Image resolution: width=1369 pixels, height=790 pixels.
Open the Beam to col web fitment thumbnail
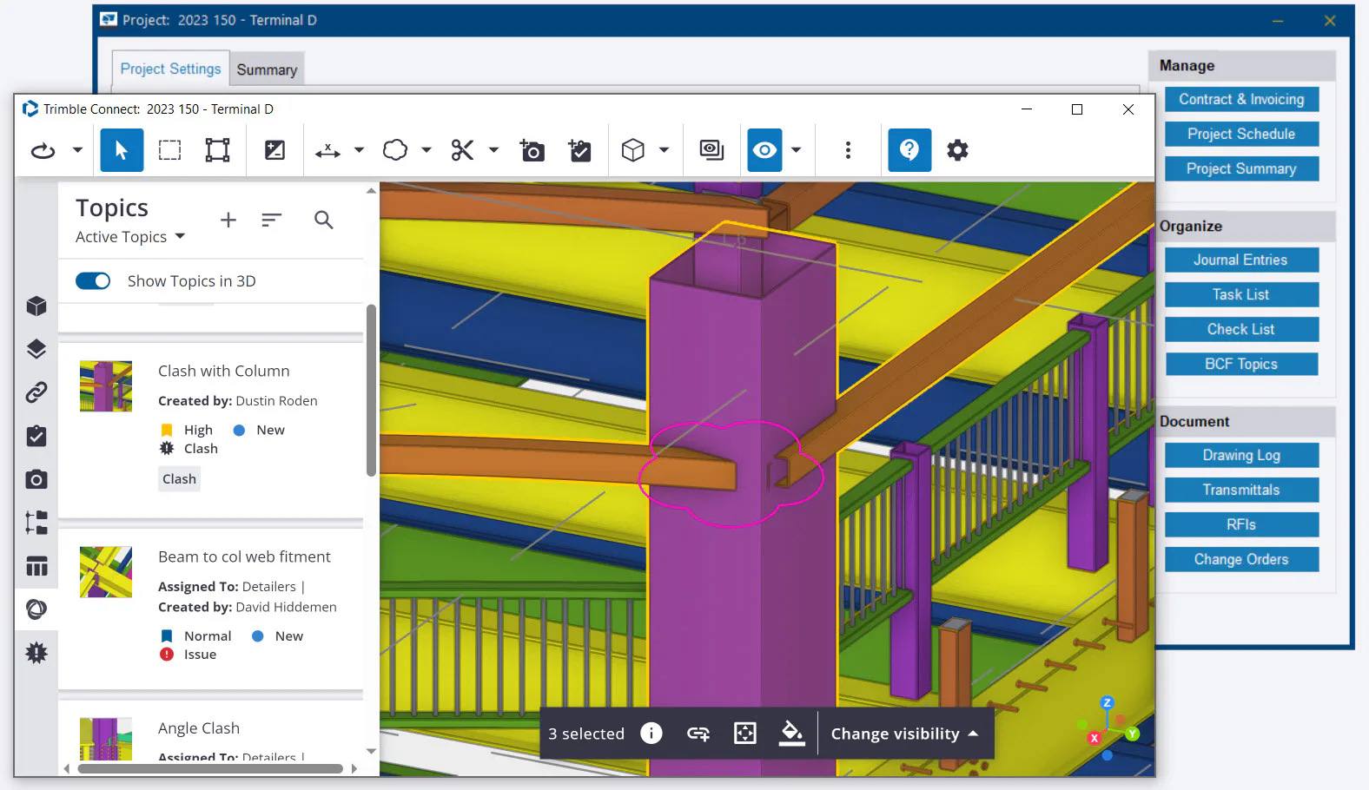[x=106, y=572]
